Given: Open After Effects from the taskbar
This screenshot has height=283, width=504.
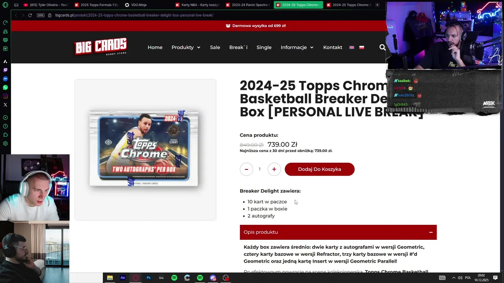Looking at the screenshot, I should pyautogui.click(x=123, y=277).
